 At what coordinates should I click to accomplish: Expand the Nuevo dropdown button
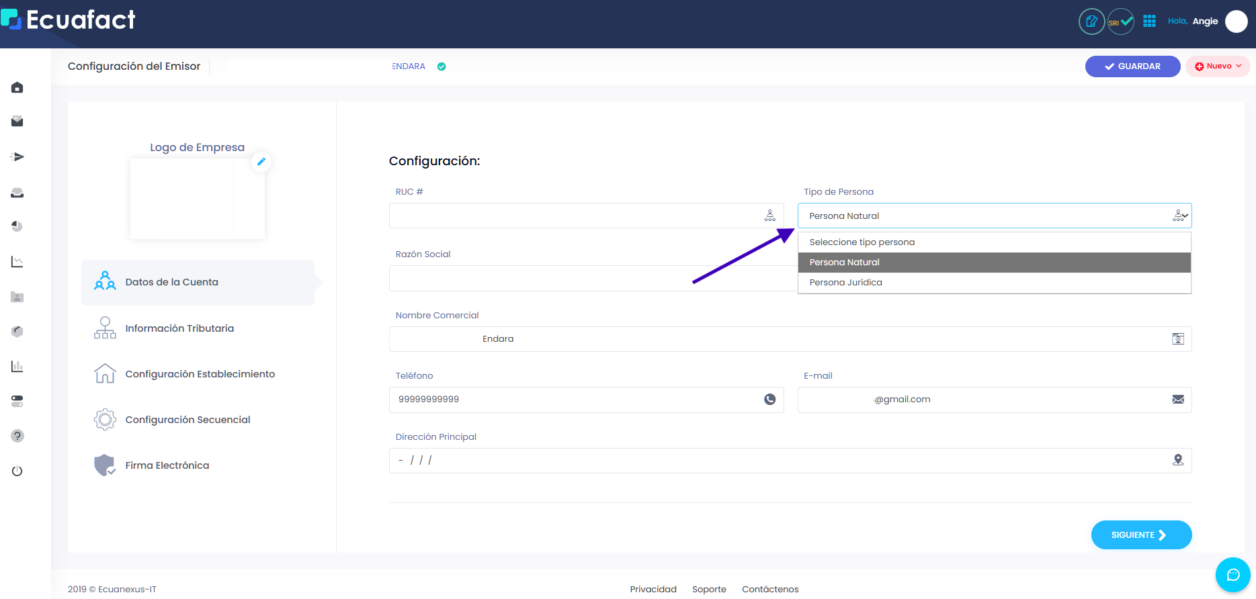(x=1218, y=66)
